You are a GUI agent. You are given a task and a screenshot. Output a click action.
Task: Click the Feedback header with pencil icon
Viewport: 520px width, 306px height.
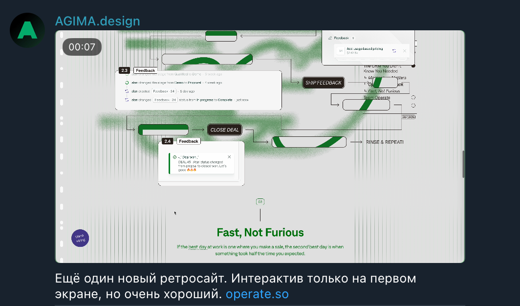pyautogui.click(x=341, y=38)
